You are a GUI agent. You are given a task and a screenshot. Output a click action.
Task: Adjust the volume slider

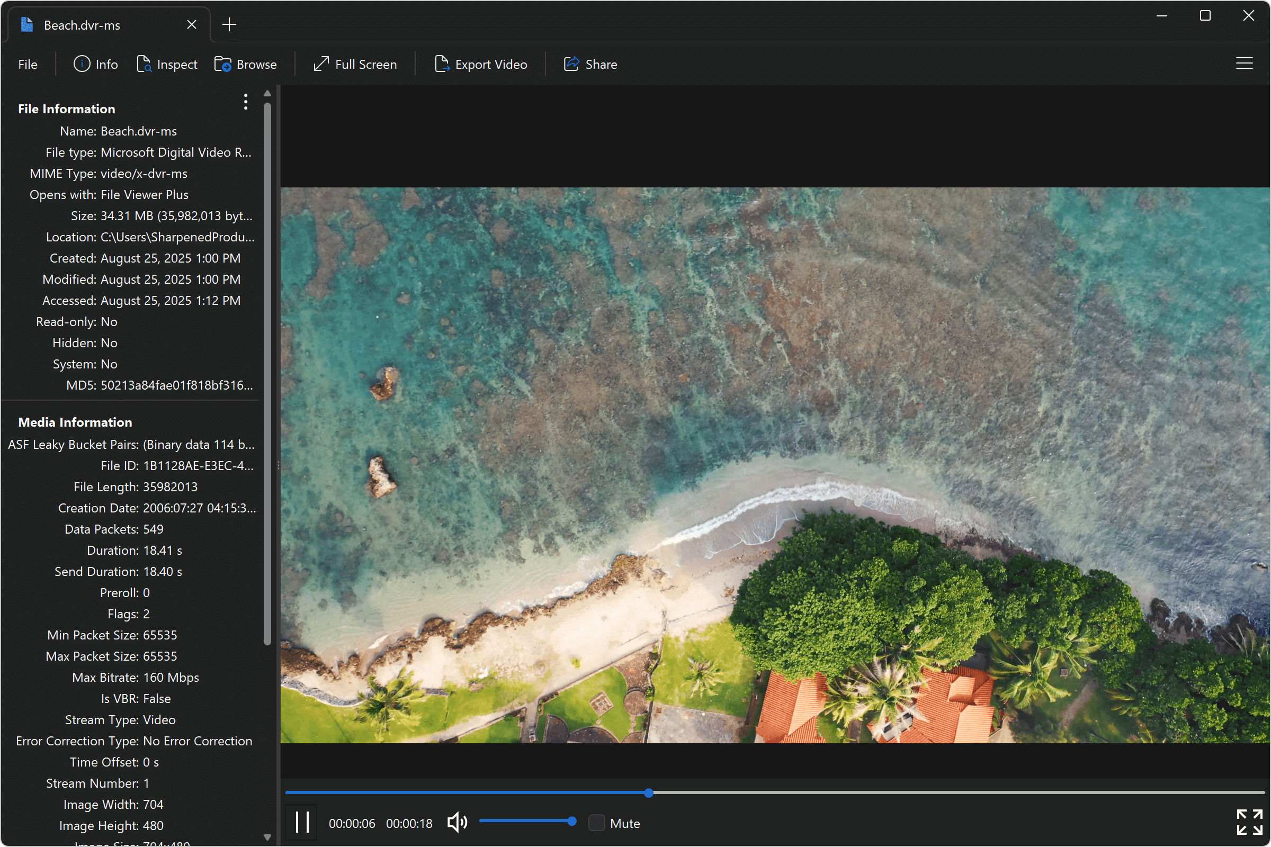click(x=528, y=822)
